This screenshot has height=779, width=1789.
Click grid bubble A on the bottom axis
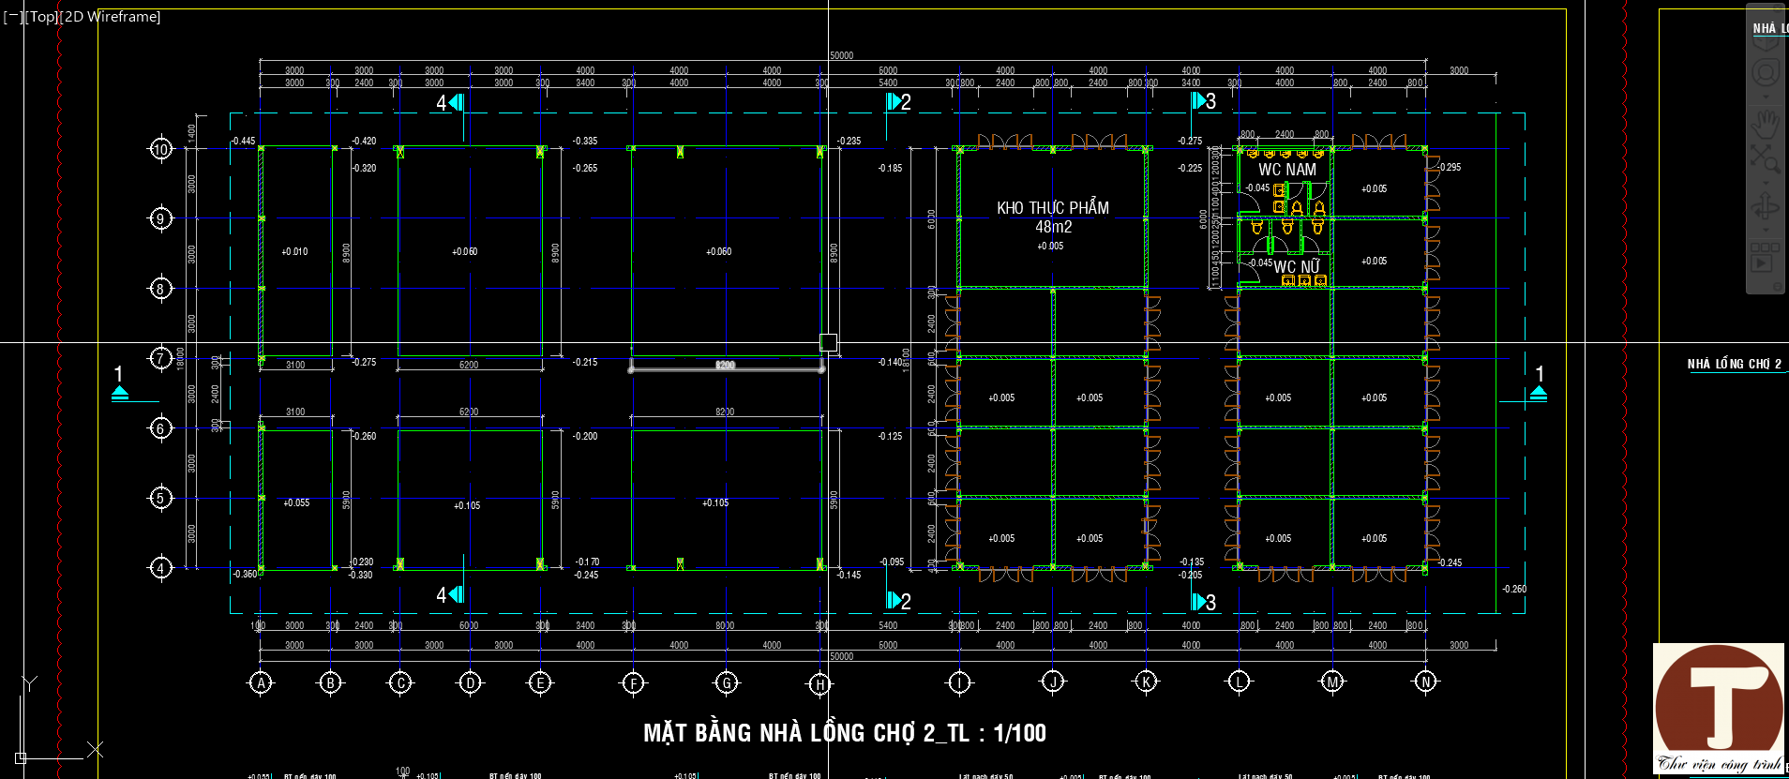(261, 683)
